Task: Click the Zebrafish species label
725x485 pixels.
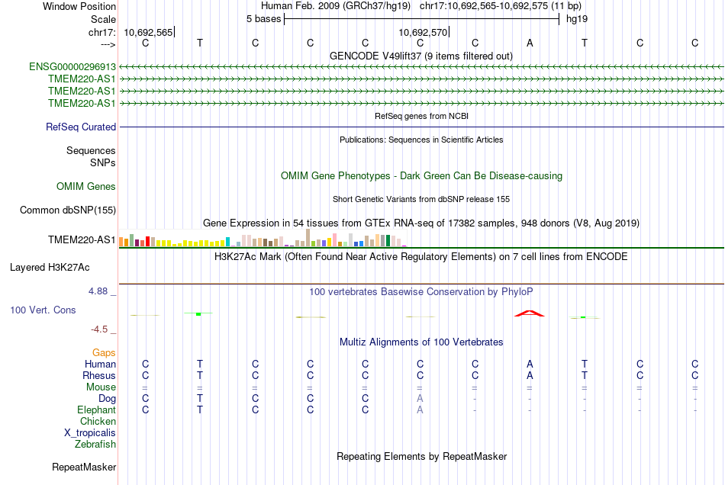Action: point(95,444)
